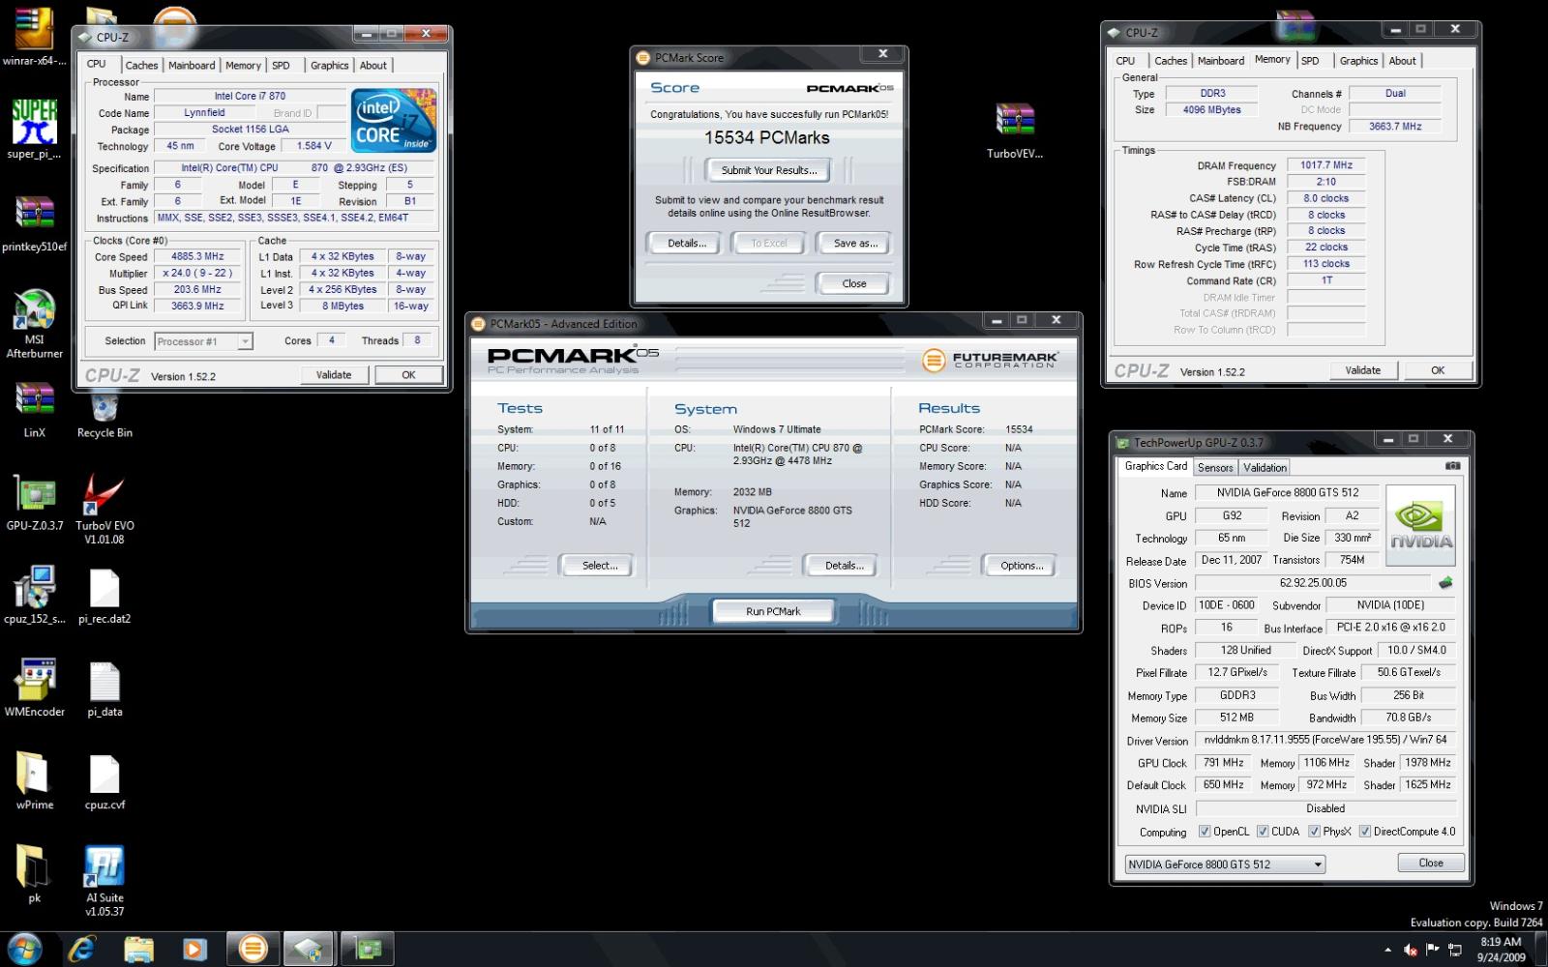Open the Recycle Bin

(104, 413)
